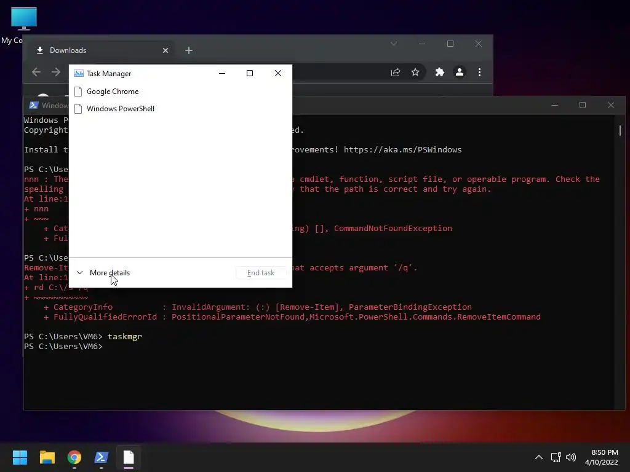Close the Chrome window
The height and width of the screenshot is (472, 630).
478,44
